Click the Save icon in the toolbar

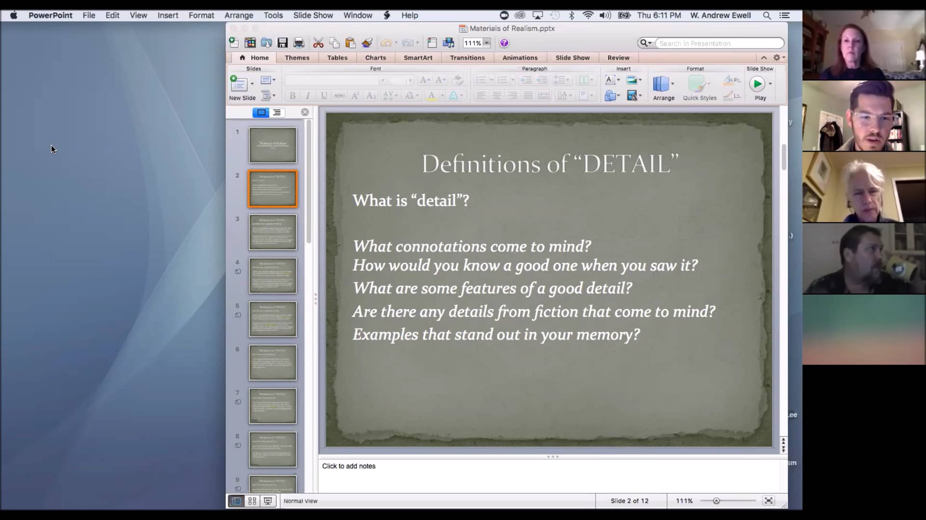pos(283,42)
